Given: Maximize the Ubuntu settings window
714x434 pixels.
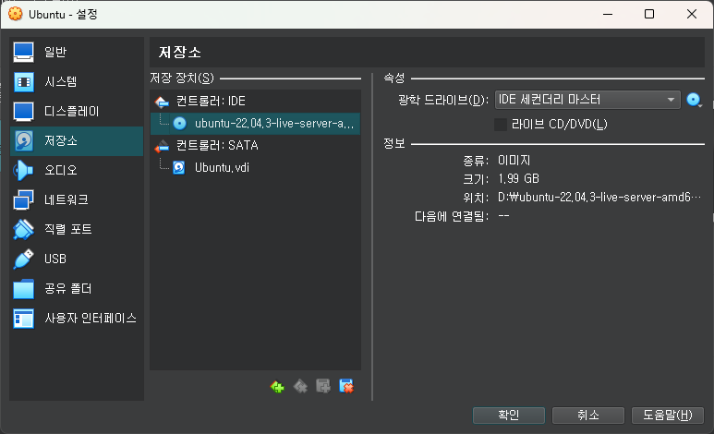Looking at the screenshot, I should 649,14.
